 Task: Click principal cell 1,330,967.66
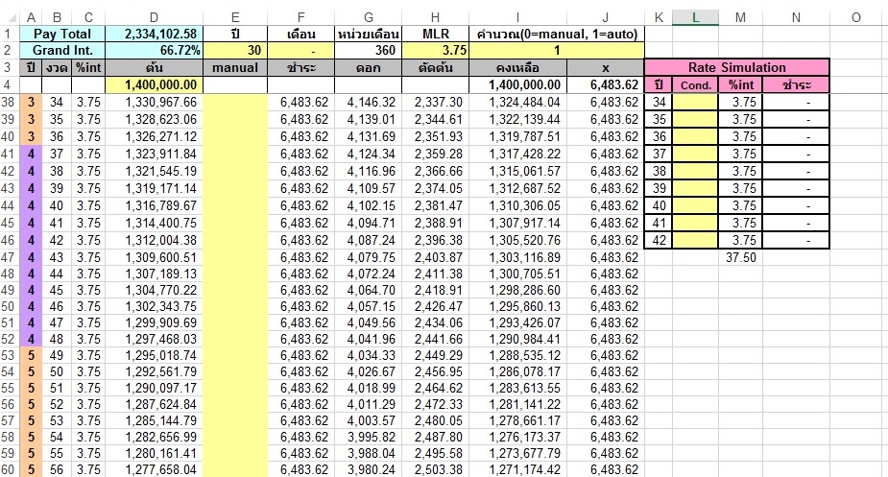click(154, 102)
